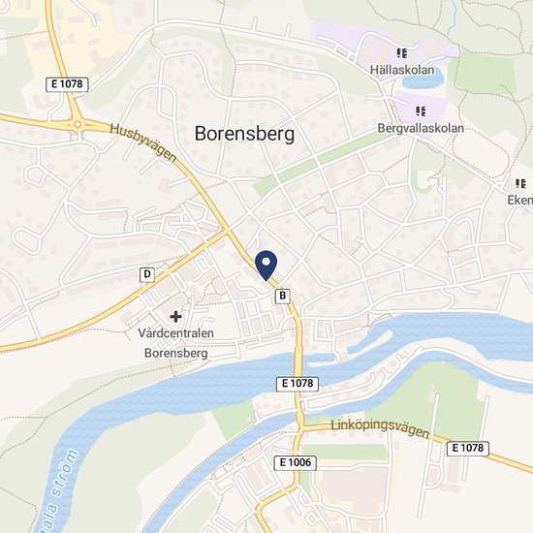Click the B road marker badge

(282, 296)
